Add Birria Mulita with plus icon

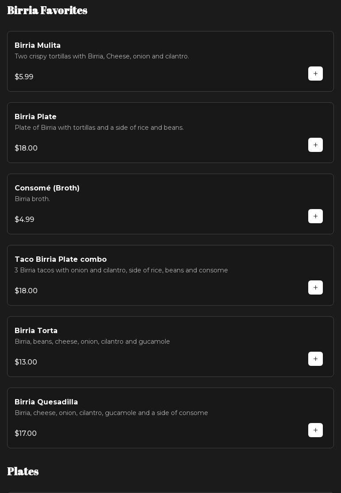(315, 74)
